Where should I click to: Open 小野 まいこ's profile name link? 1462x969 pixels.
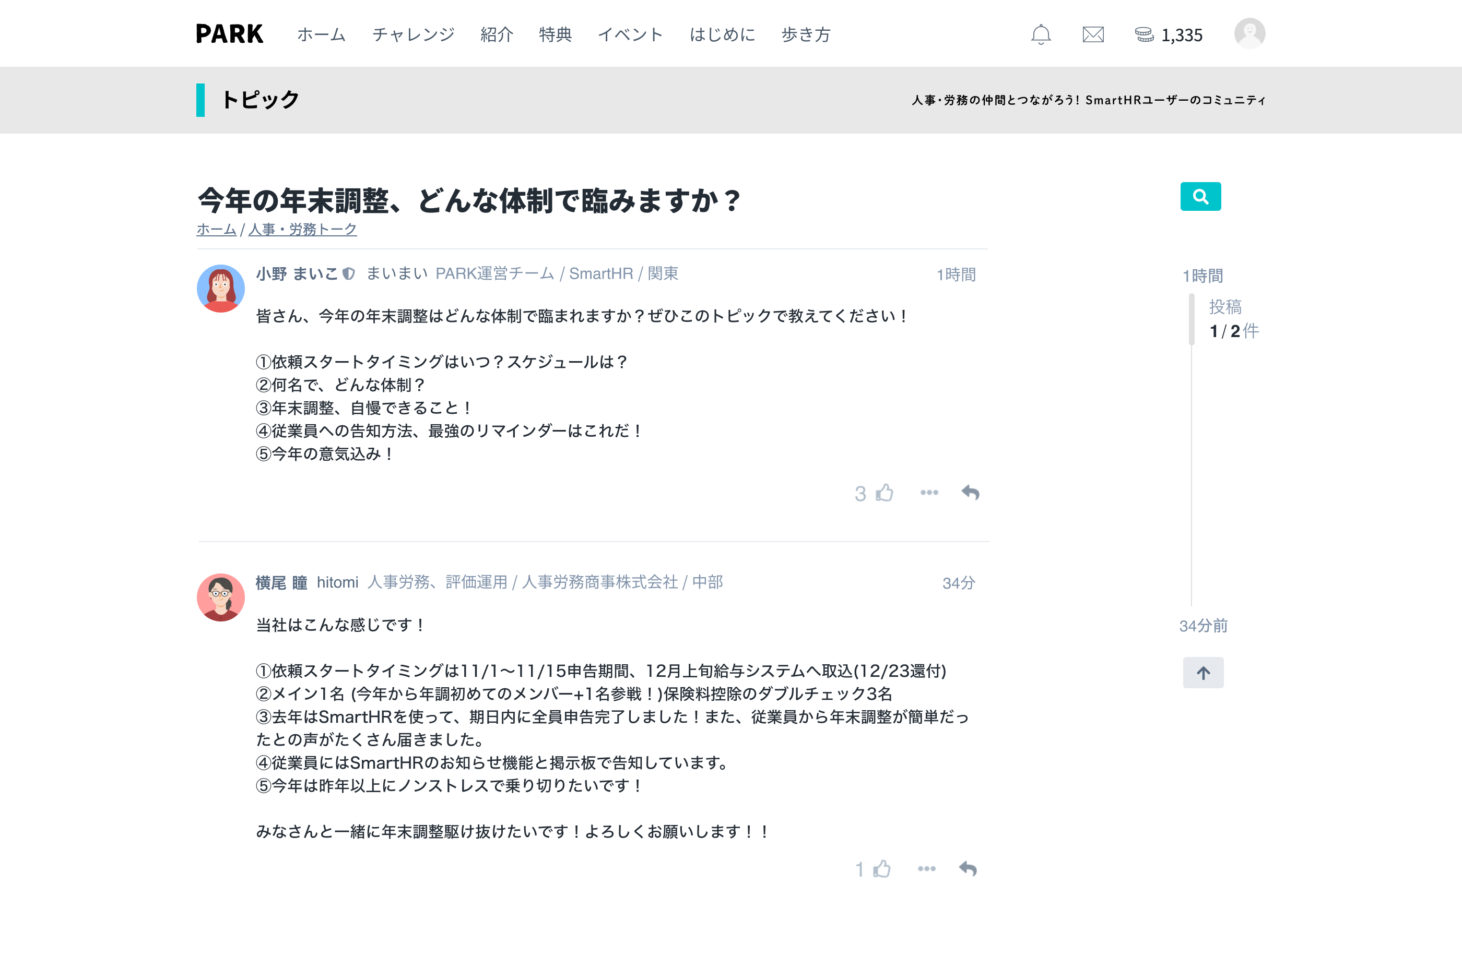coord(297,274)
